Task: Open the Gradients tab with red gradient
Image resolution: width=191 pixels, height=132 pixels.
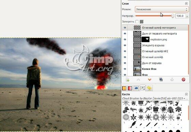Action: pos(130,88)
